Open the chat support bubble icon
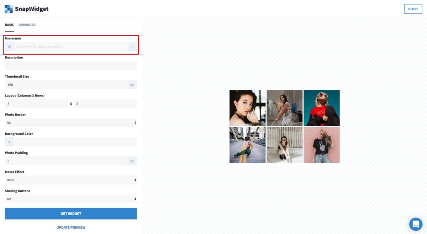The height and width of the screenshot is (234, 427). pyautogui.click(x=416, y=224)
